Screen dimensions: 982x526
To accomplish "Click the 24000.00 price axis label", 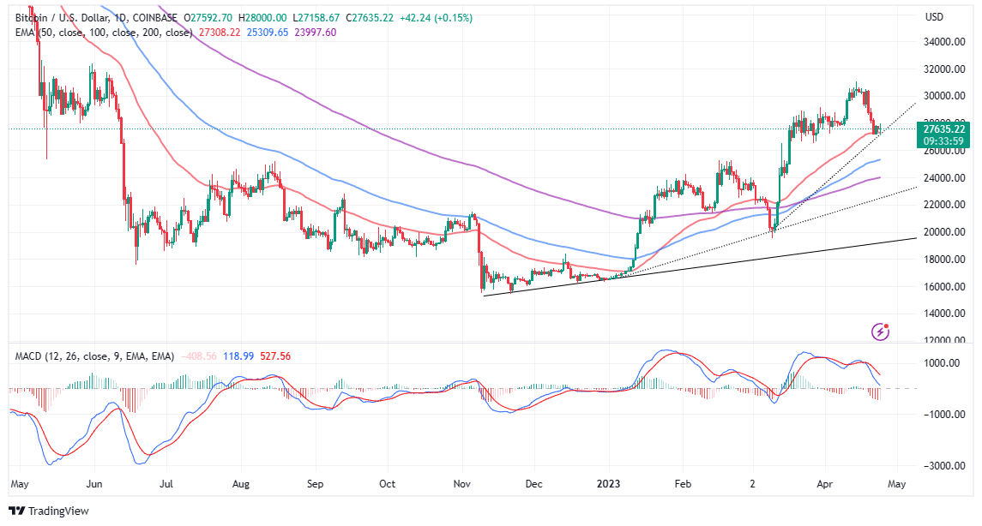I will pyautogui.click(x=943, y=177).
